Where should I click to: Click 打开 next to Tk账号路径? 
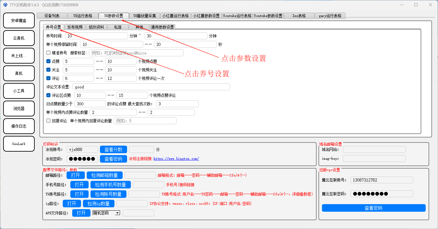point(79,194)
